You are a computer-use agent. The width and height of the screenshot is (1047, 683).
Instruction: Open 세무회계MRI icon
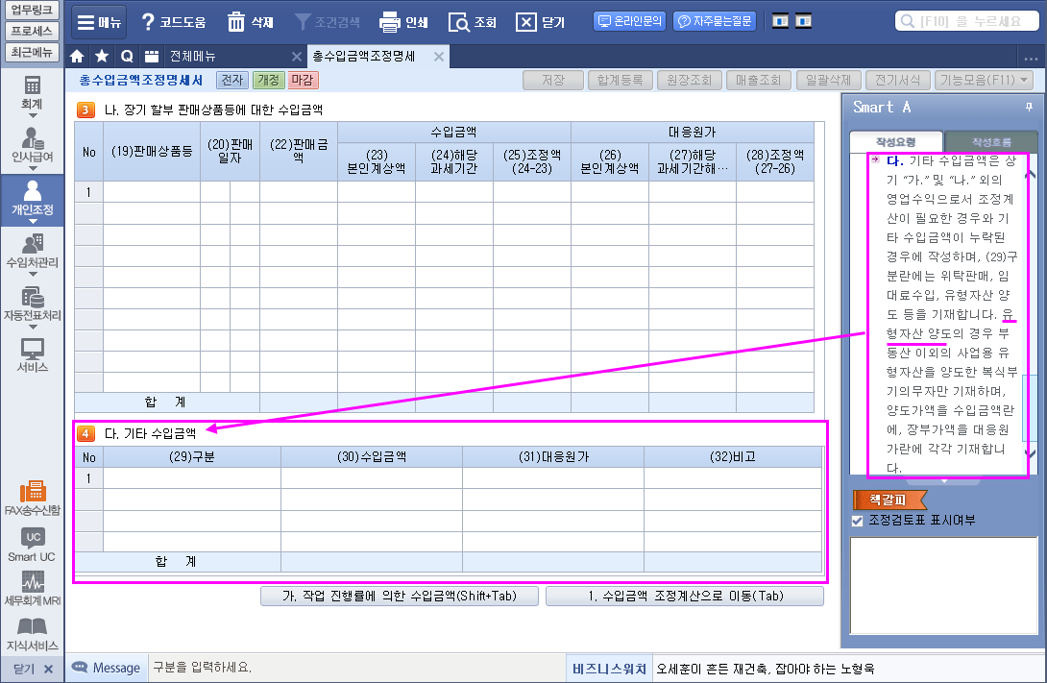(32, 589)
